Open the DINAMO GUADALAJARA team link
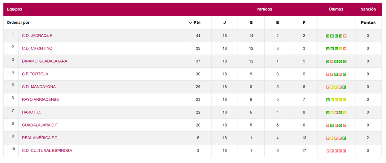Screen dimensions: 386x163 coord(44,61)
